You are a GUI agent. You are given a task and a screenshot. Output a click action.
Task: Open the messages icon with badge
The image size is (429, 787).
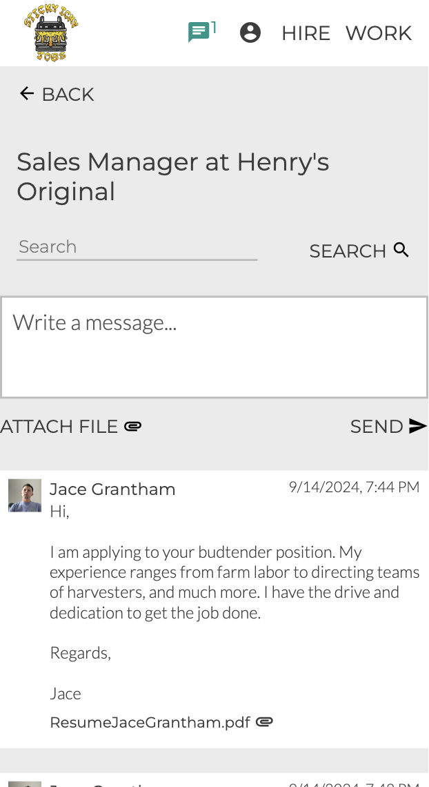[x=199, y=32]
